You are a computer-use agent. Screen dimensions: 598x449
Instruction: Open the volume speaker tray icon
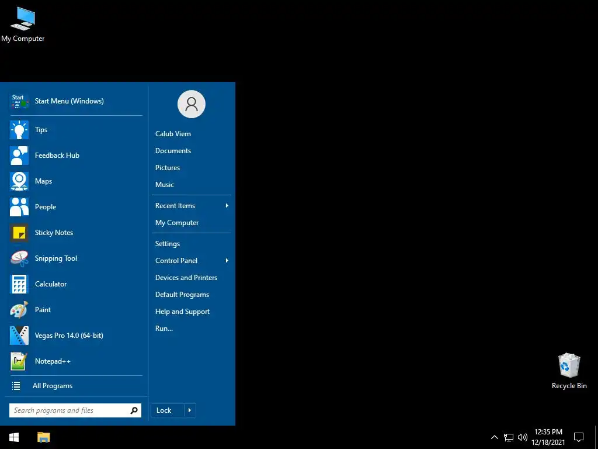pyautogui.click(x=523, y=437)
